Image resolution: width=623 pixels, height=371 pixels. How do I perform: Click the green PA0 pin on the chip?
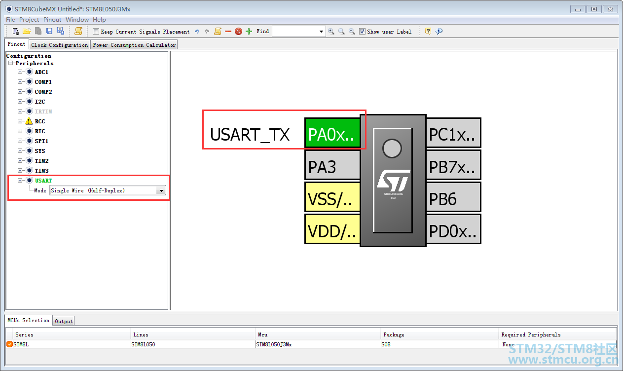coord(332,133)
